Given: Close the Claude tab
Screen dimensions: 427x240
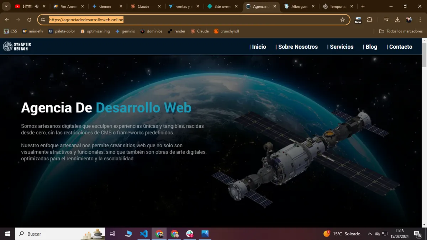Looking at the screenshot, I should coord(159,6).
